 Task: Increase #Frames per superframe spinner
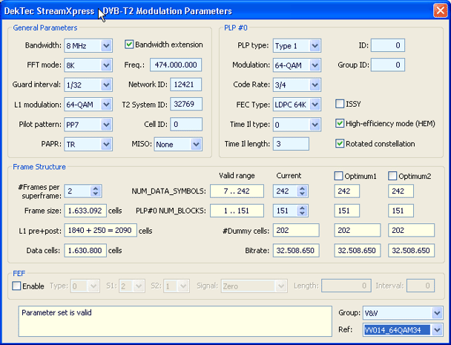[x=96, y=188]
